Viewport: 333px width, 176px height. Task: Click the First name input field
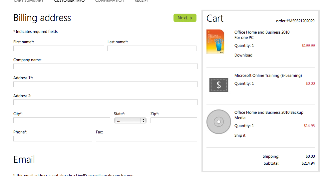pyautogui.click(x=59, y=48)
